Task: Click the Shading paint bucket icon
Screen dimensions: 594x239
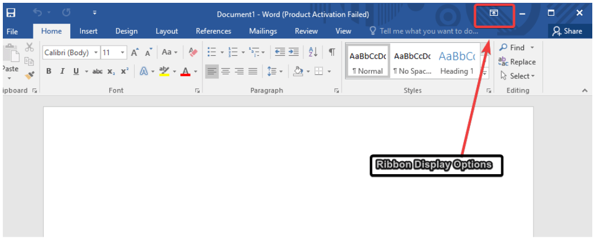Action: 299,72
